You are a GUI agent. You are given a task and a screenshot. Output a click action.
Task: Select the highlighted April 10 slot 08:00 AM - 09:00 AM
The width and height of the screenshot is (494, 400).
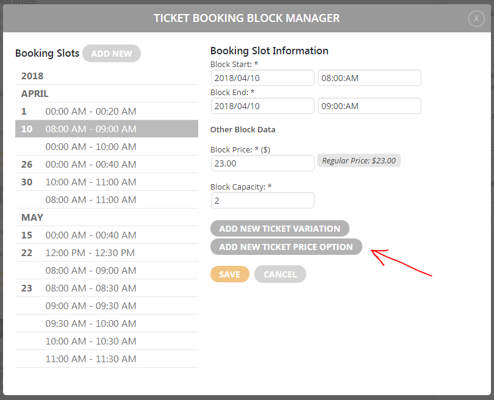click(107, 129)
